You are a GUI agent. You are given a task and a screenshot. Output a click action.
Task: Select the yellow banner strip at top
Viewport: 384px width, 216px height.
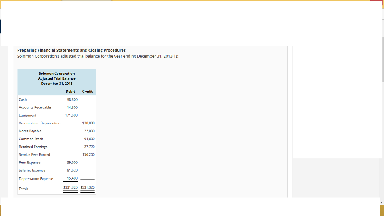coord(187,2)
